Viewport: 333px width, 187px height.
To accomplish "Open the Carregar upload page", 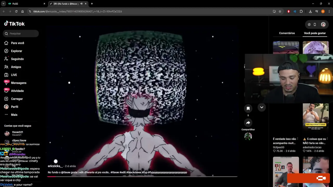I will pyautogui.click(x=17, y=99).
